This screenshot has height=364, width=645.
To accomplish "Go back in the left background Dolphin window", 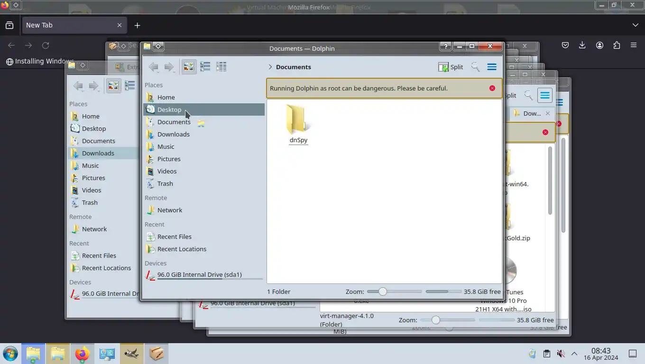I will 78,86.
